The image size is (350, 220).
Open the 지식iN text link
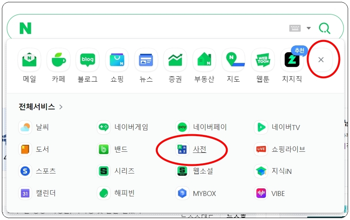(282, 171)
